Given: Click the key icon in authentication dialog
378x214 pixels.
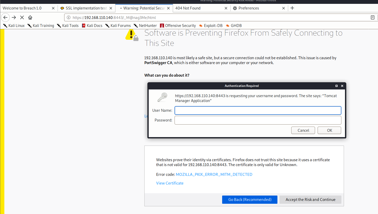Looking at the screenshot, I should point(162,97).
